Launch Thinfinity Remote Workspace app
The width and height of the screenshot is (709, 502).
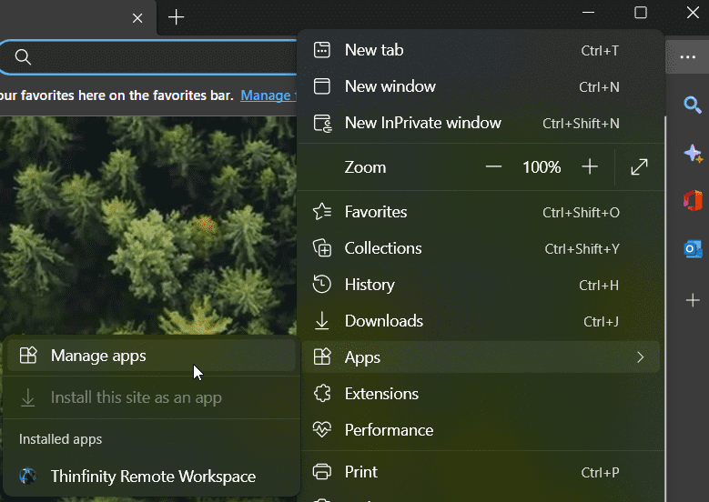(151, 477)
